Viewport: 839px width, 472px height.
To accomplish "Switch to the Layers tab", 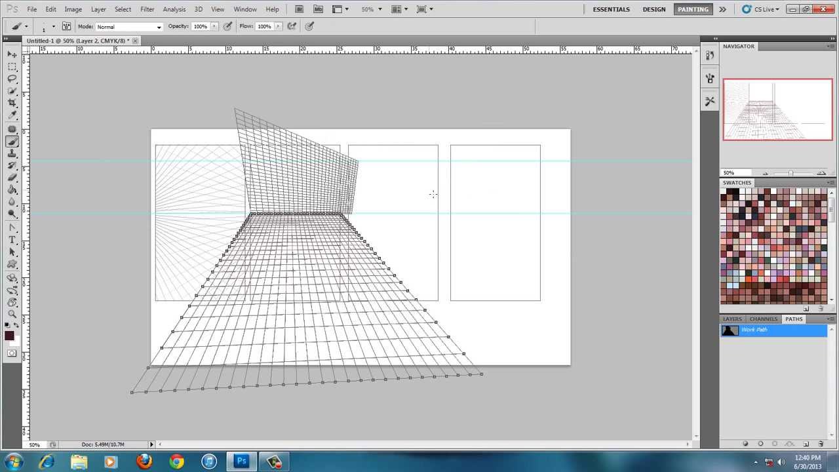I will point(732,319).
